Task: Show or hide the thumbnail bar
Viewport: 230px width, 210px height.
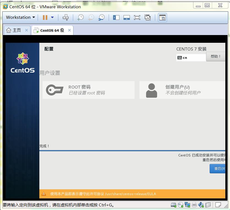Action: (x=127, y=17)
